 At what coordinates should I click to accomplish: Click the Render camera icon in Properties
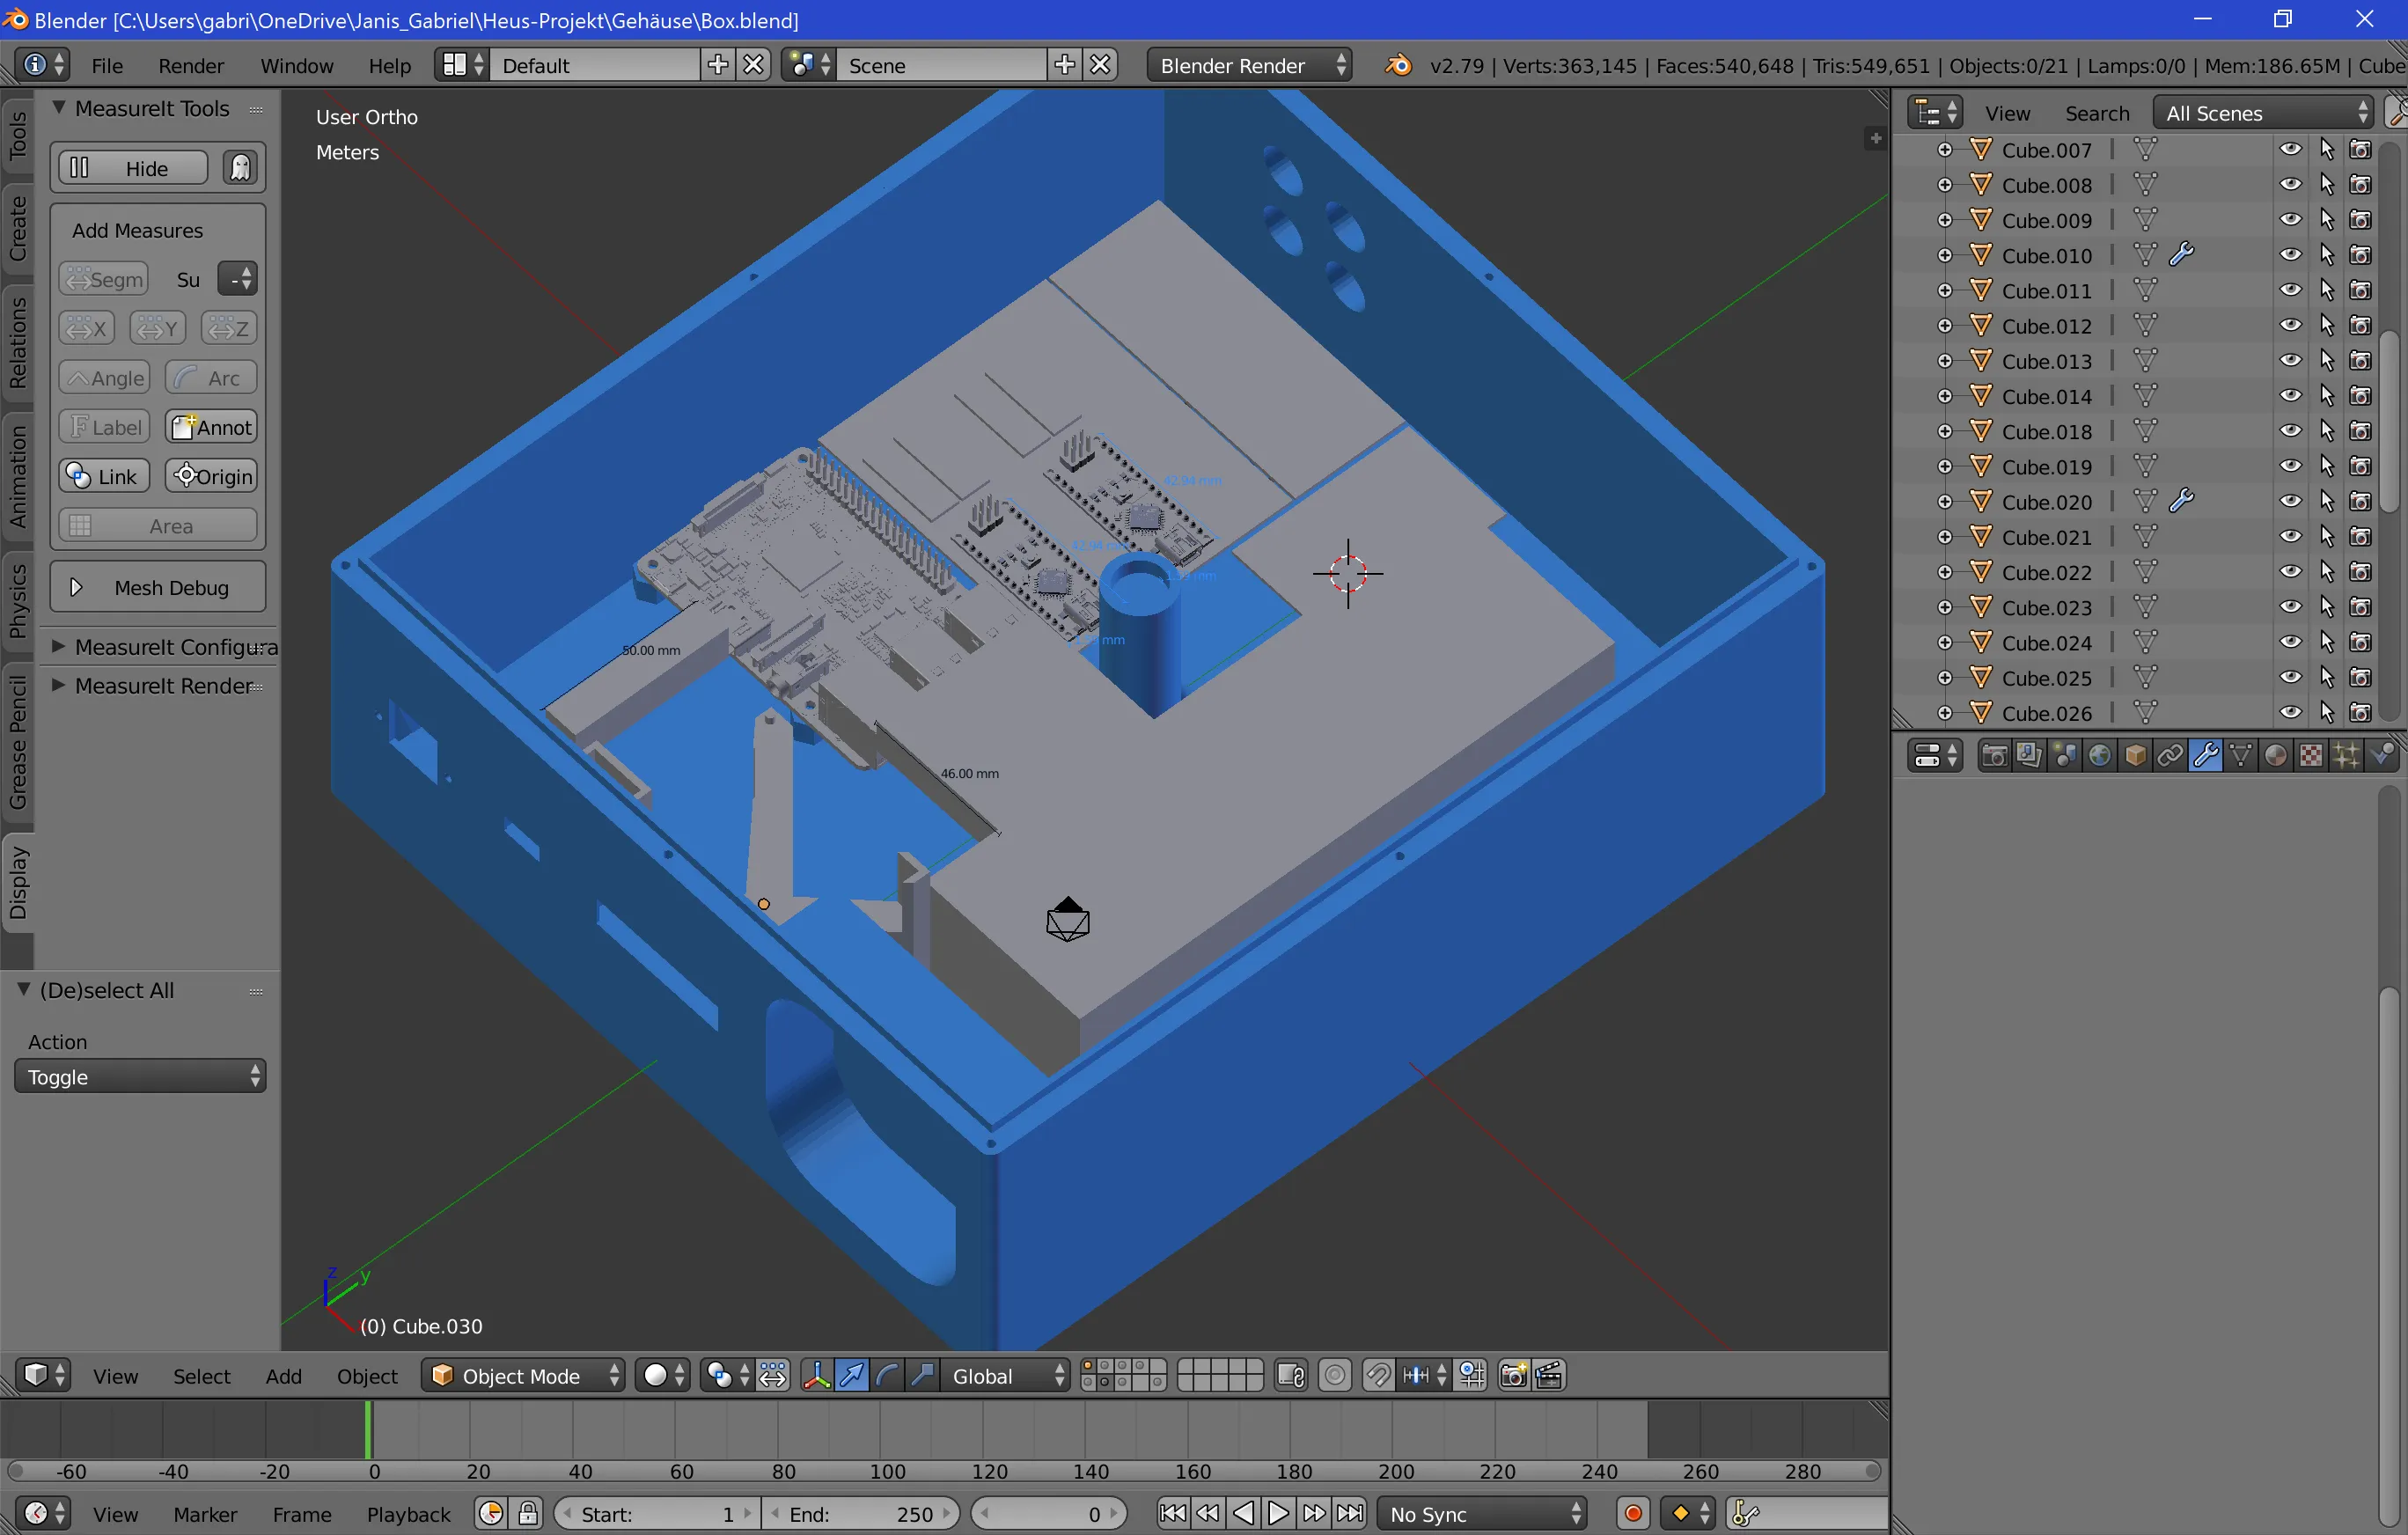coord(1997,755)
